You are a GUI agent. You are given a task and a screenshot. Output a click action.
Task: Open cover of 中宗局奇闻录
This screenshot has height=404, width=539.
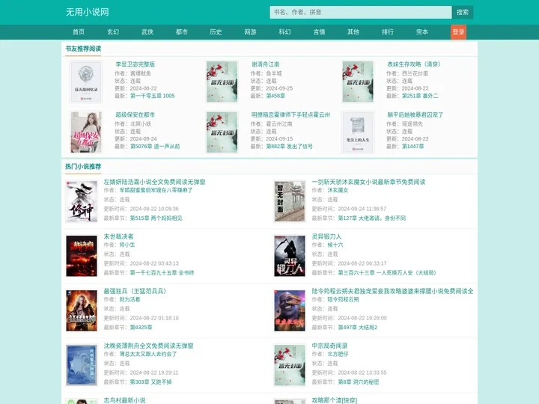[x=290, y=365]
